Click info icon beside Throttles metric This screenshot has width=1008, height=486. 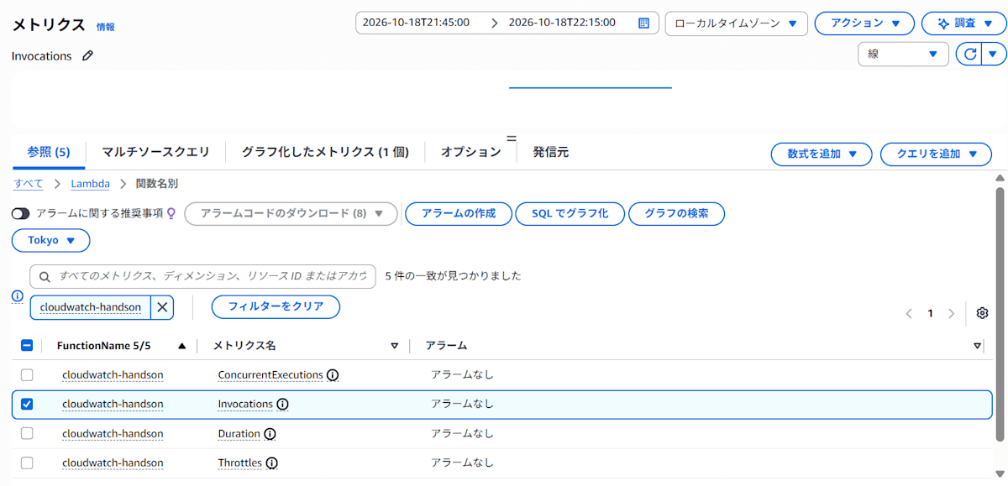[x=272, y=463]
